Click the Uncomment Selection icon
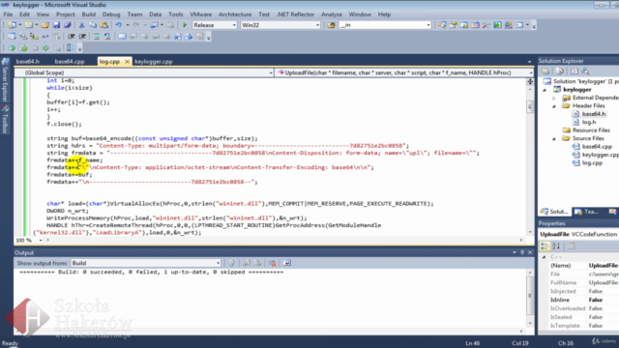The width and height of the screenshot is (619, 348). 107,37
